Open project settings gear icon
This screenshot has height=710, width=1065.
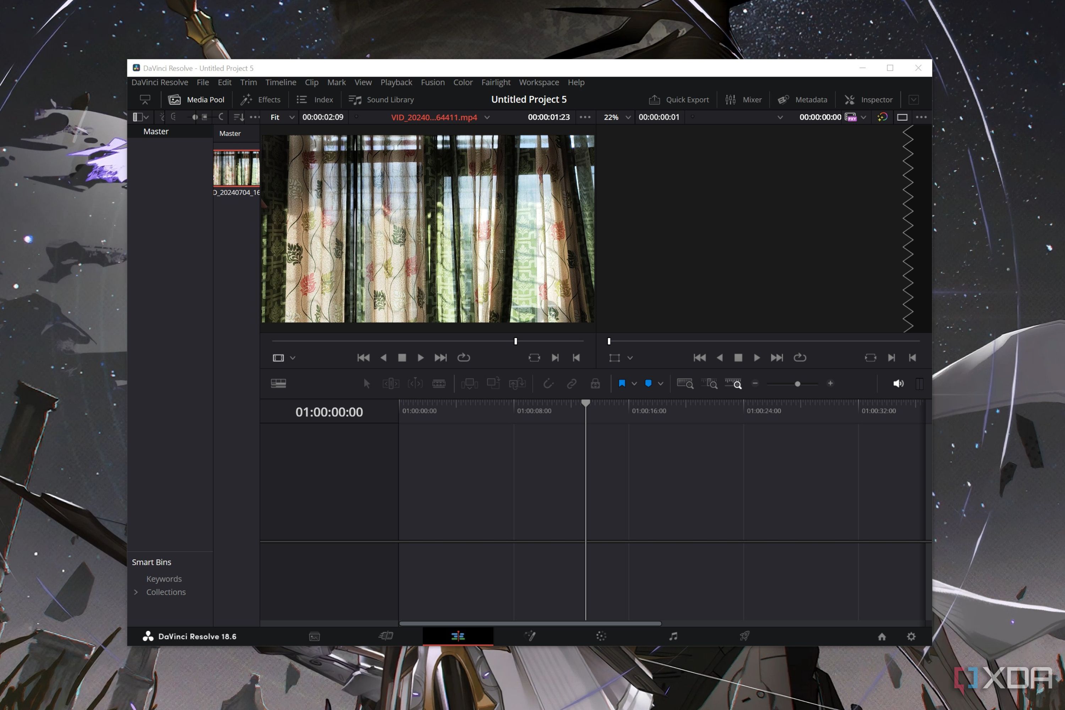[911, 636]
